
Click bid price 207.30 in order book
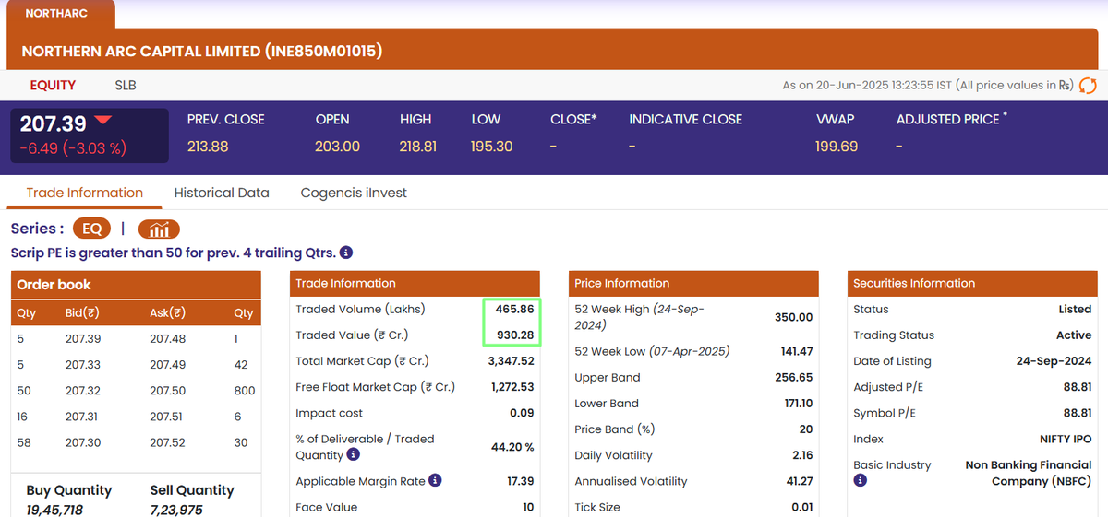coord(83,442)
